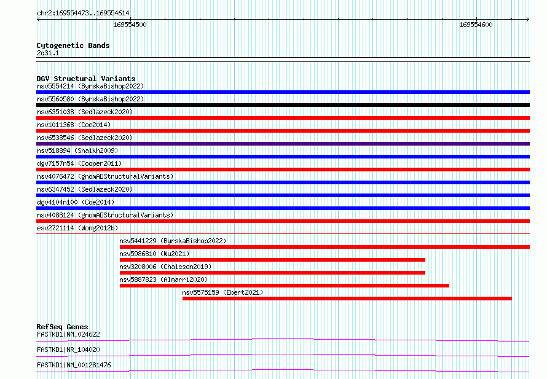The image size is (547, 379).
Task: Open gene FASTKD1|NM_024622
Action: point(68,334)
